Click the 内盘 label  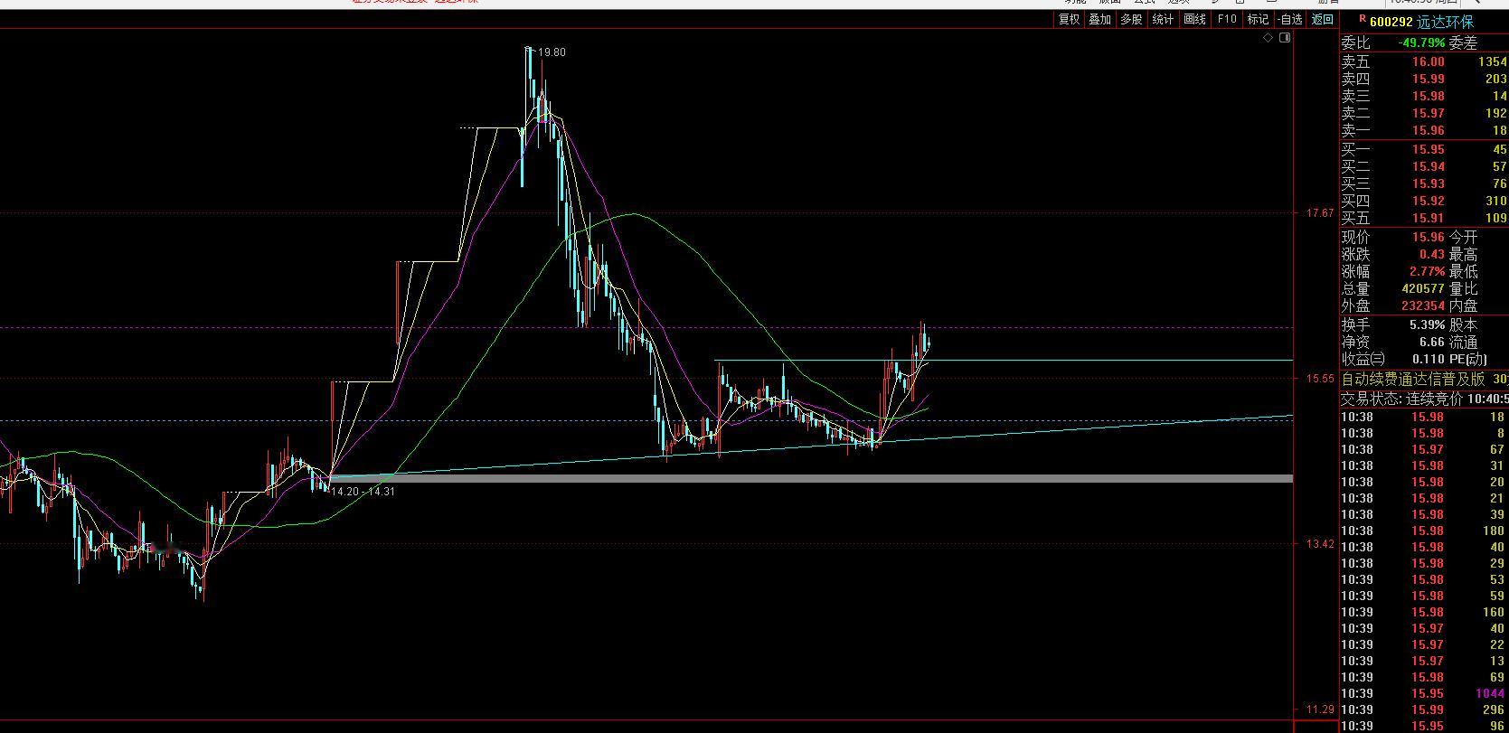click(x=1463, y=305)
